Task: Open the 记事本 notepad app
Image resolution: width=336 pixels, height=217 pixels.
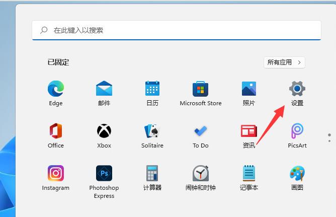Action: [249, 178]
